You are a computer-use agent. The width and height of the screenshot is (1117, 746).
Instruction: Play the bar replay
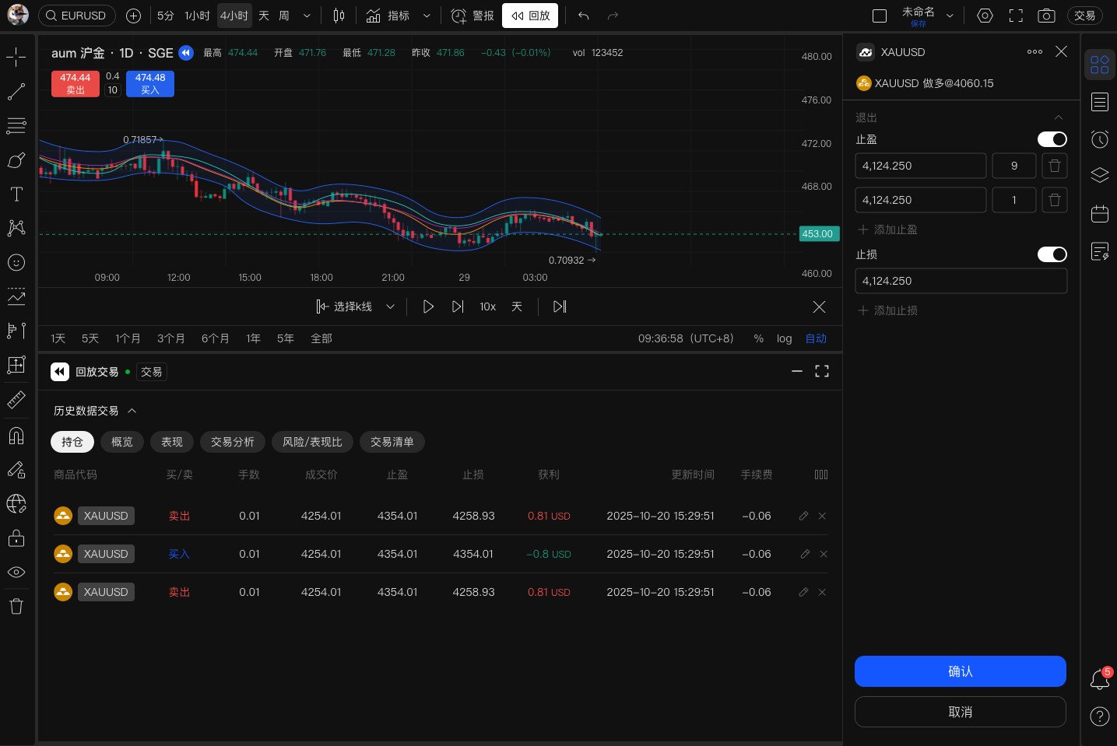click(x=428, y=306)
